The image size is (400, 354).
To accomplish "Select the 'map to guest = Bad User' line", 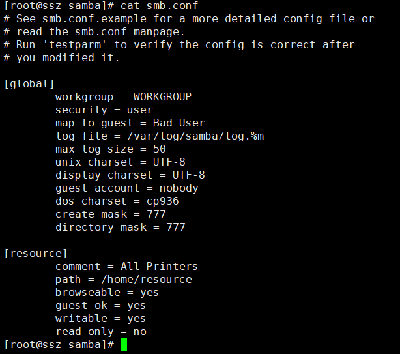I will (130, 123).
